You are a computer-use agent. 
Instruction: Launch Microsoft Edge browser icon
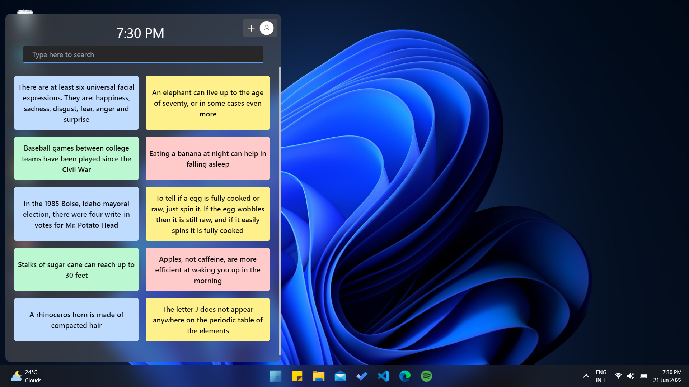point(405,376)
